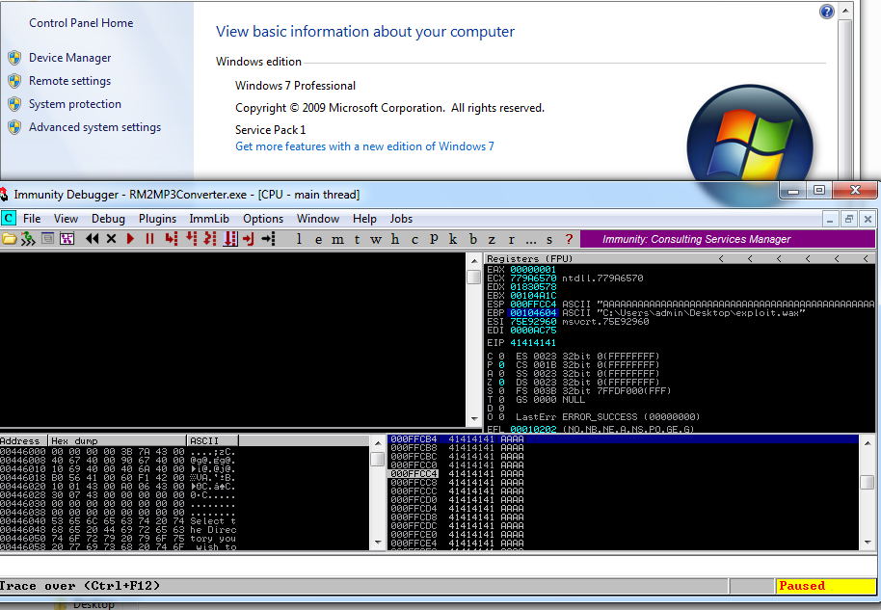The image size is (881, 610).
Task: Open Advanced system settings link
Action: (x=95, y=127)
